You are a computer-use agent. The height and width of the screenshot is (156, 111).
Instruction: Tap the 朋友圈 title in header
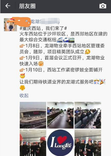coord(27,6)
